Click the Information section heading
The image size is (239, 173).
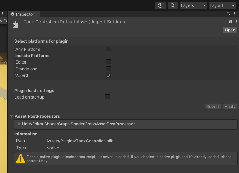pyautogui.click(x=26, y=134)
